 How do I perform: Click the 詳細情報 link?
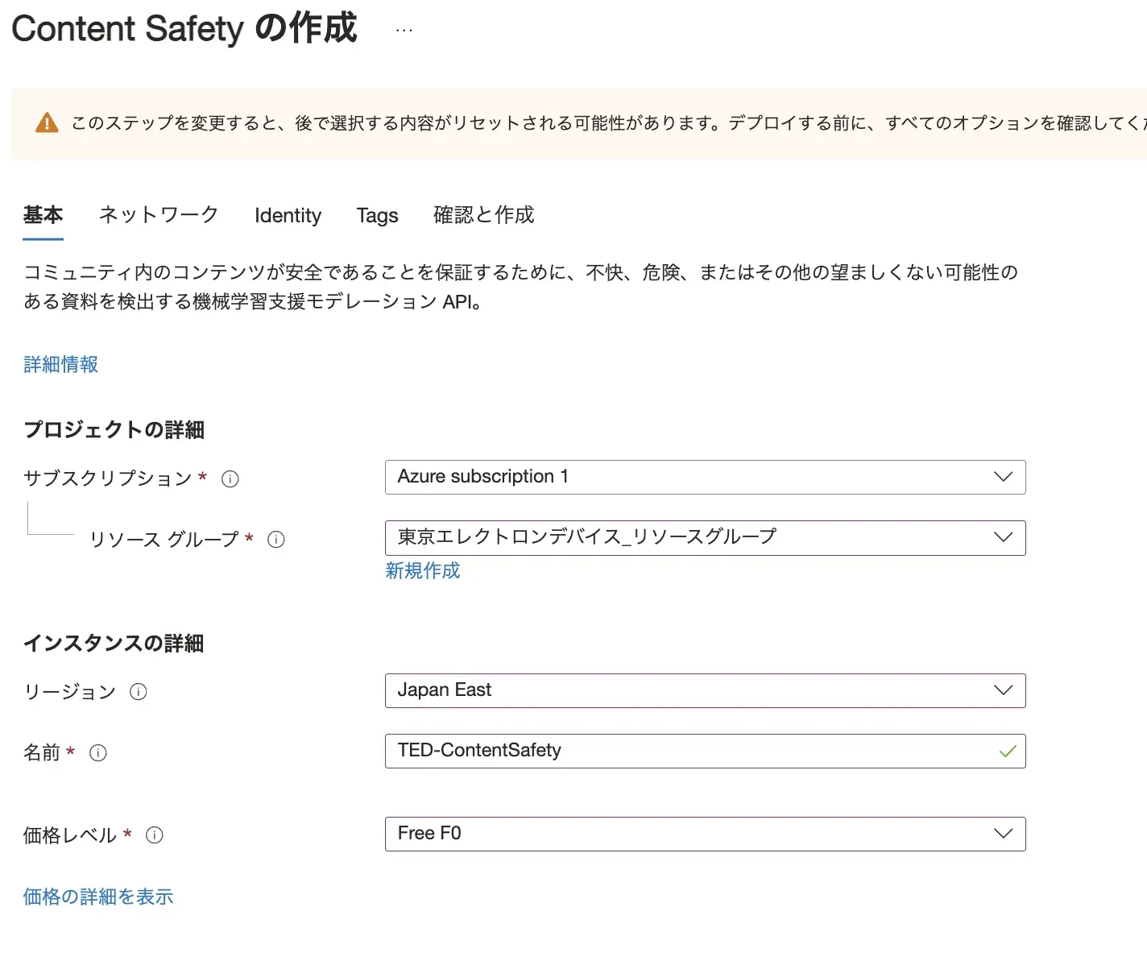point(61,365)
